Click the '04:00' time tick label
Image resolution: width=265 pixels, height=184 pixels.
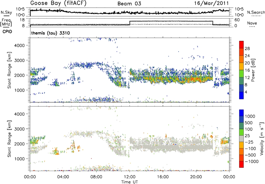[63, 177]
